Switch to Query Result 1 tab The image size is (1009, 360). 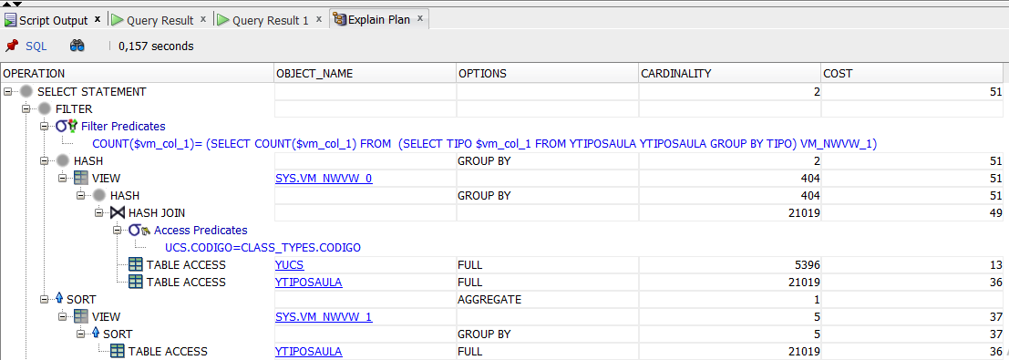click(x=271, y=20)
